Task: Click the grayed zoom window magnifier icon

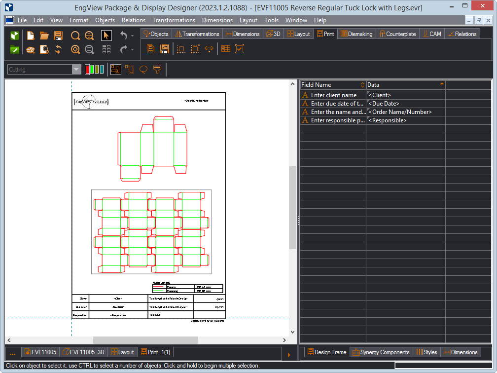Action: coord(89,49)
